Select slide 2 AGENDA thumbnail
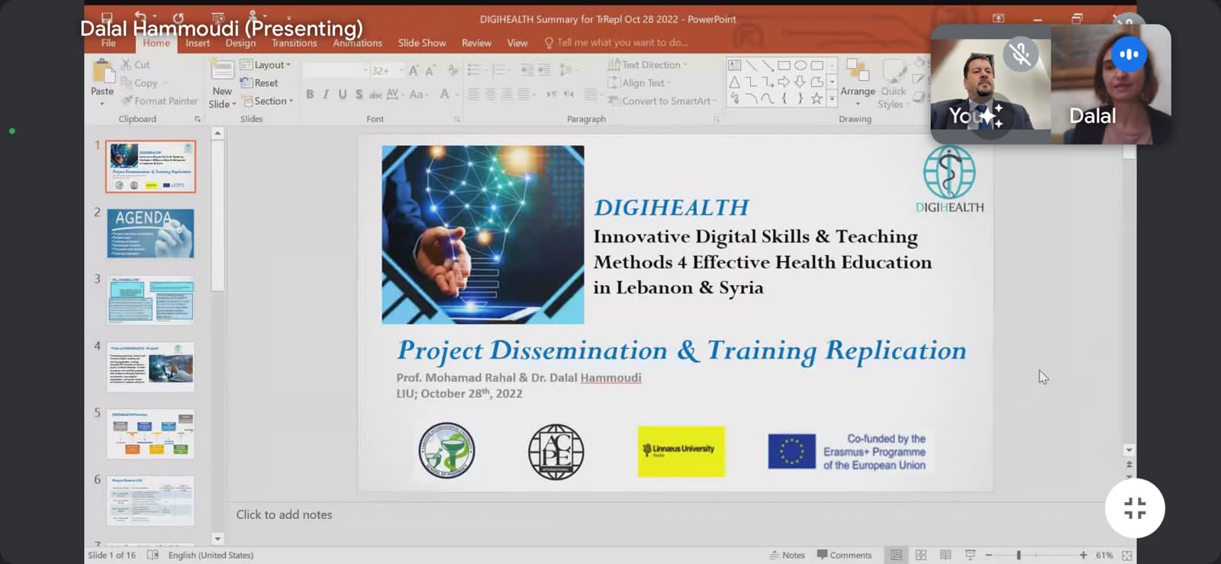 click(150, 233)
